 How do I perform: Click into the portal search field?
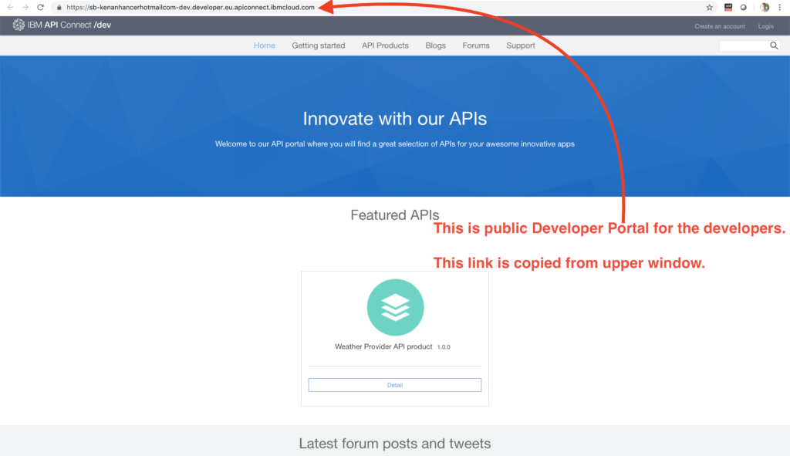coord(744,46)
